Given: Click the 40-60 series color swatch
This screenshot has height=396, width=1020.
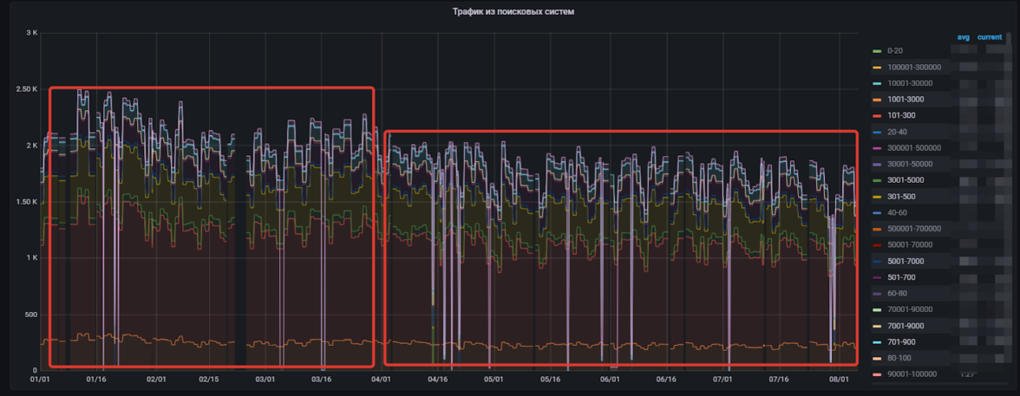Looking at the screenshot, I should [876, 212].
